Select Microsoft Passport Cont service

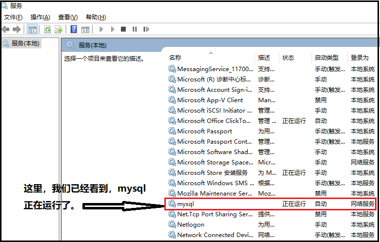(271, 142)
